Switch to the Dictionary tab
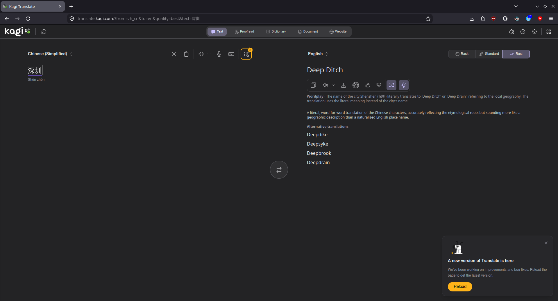Viewport: 558px width, 301px height. pos(276,32)
